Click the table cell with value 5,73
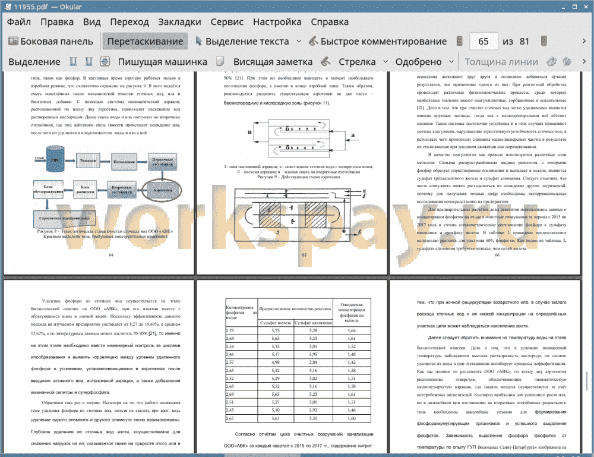The height and width of the screenshot is (457, 594). (276, 330)
